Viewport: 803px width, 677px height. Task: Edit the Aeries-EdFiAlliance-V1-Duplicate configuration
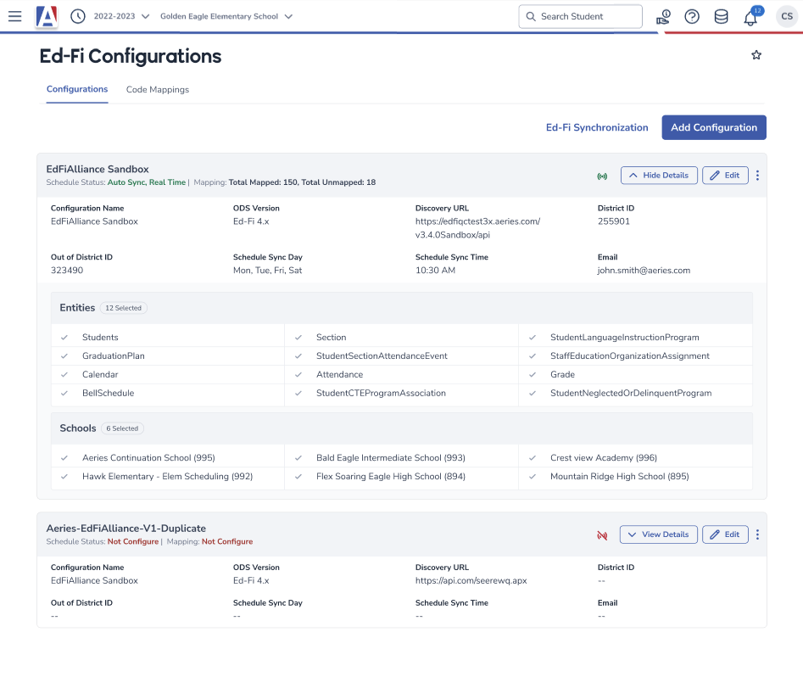(x=725, y=534)
